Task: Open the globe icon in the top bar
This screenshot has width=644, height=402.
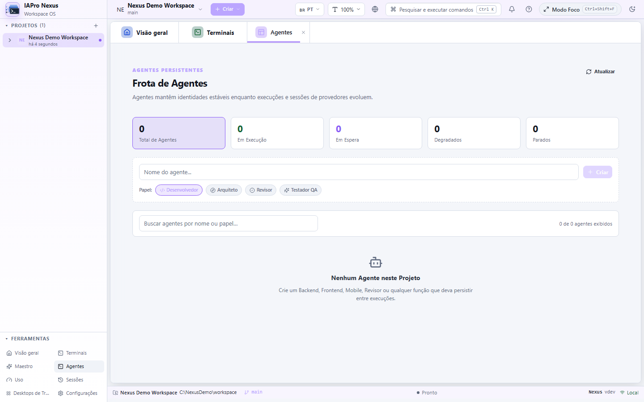Action: 375,9
